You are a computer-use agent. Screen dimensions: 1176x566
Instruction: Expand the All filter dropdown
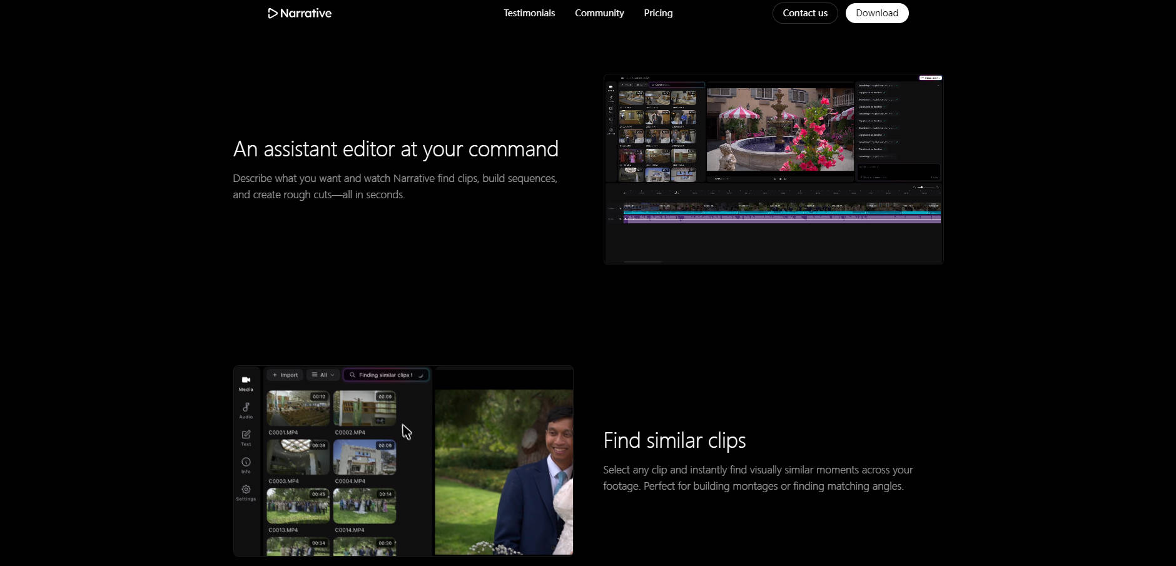pyautogui.click(x=323, y=375)
